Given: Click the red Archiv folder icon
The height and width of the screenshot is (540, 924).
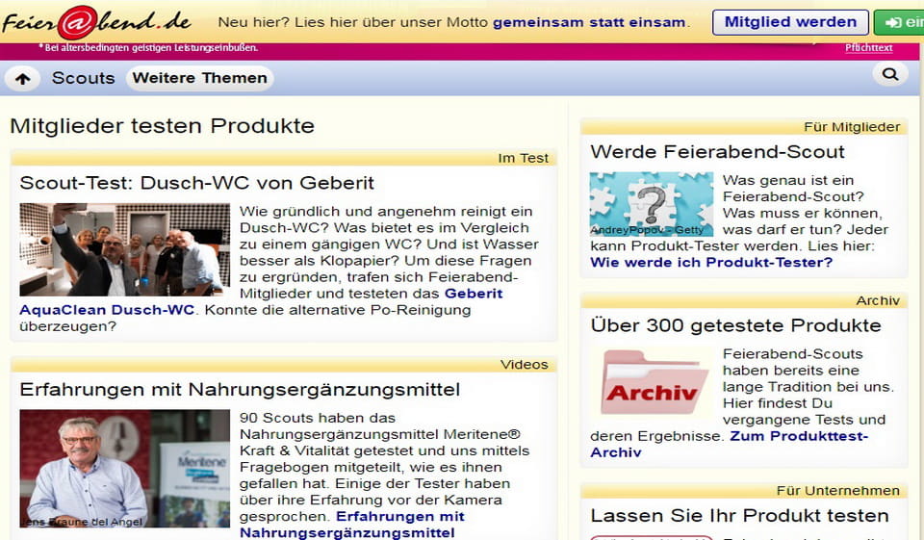Looking at the screenshot, I should [x=652, y=382].
